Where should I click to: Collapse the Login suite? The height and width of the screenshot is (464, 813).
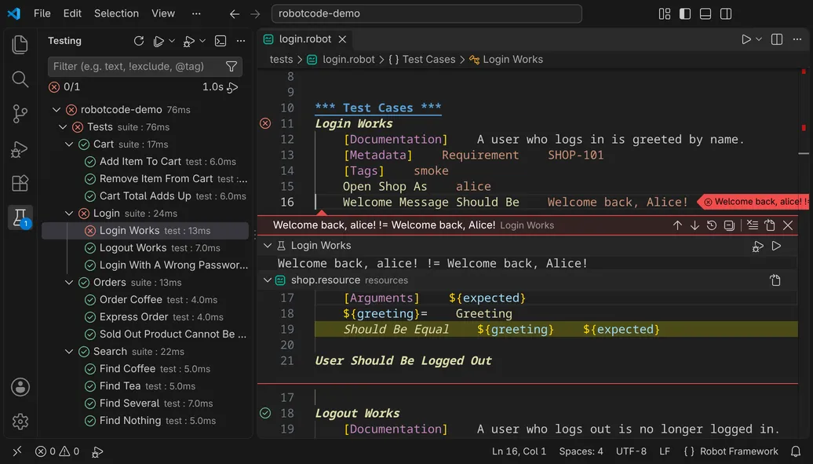(69, 214)
